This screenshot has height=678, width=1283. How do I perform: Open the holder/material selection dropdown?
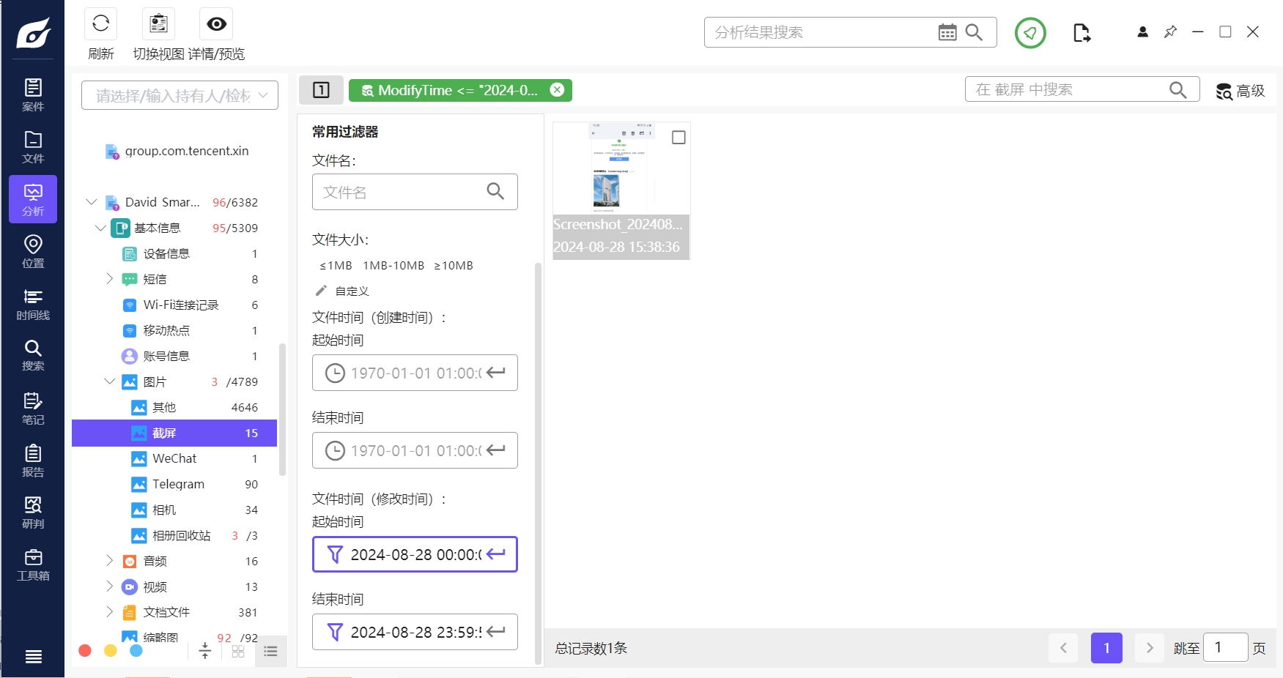tap(180, 95)
